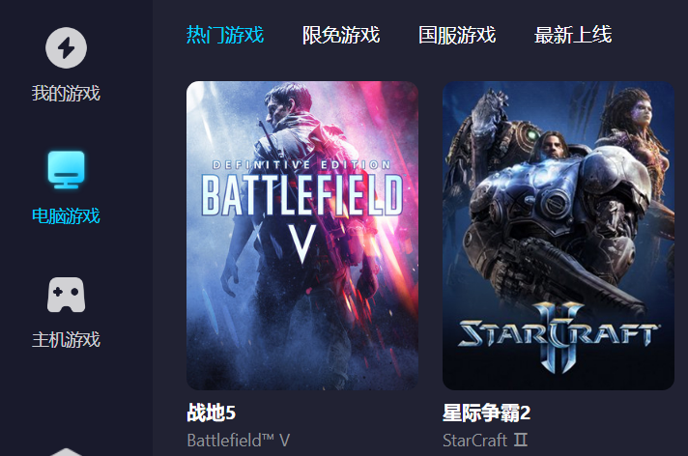Open the StarCraft II cover image
This screenshot has width=688, height=456.
coord(559,236)
